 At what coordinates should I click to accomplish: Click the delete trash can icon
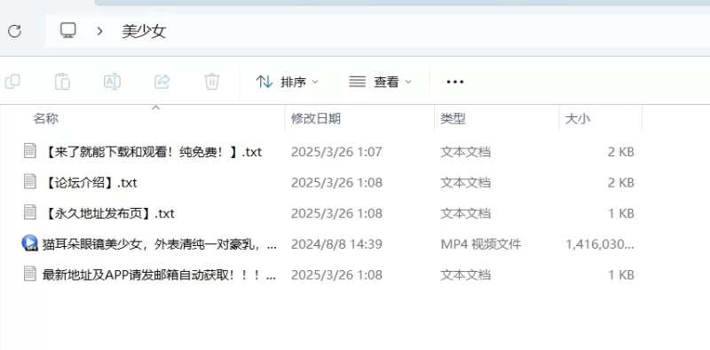(x=212, y=82)
